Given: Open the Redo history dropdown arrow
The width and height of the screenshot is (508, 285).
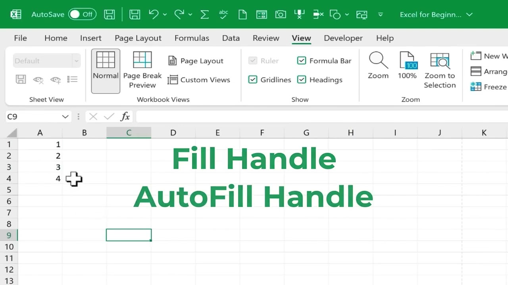Looking at the screenshot, I should 190,15.
